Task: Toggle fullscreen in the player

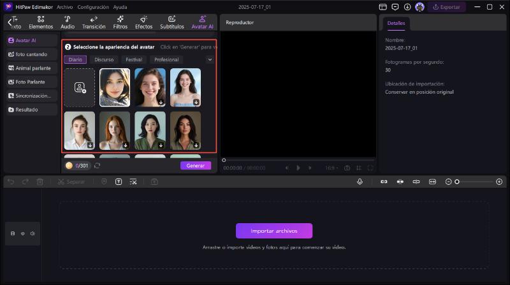Action: pyautogui.click(x=370, y=168)
